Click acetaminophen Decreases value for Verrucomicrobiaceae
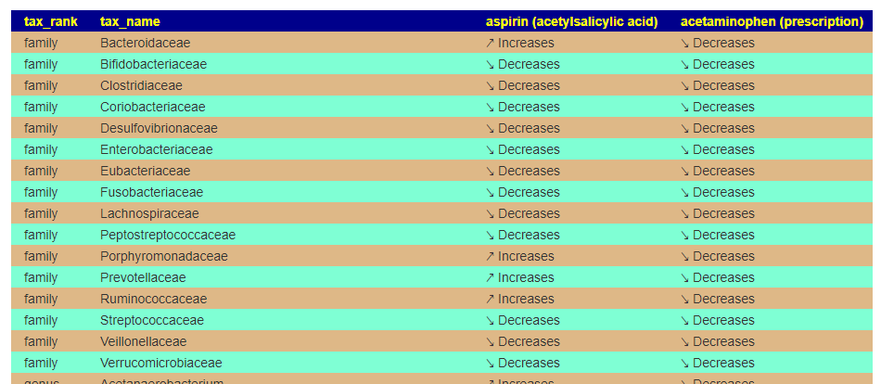This screenshot has height=384, width=881. pyautogui.click(x=718, y=364)
